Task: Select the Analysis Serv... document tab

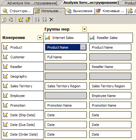Action: click(91, 3)
